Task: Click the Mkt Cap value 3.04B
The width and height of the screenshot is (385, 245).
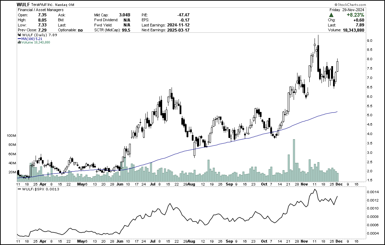Action: coord(124,15)
